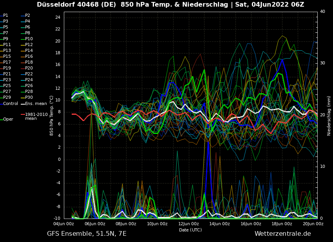The width and height of the screenshot is (333, 242).
Task: Click the Niederschlag (mm) right axis title
Action: point(329,116)
